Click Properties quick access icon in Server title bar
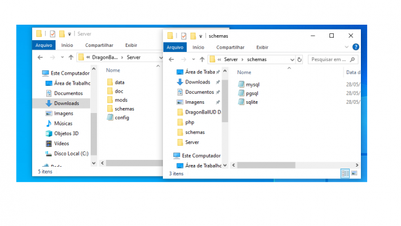The width and height of the screenshot is (401, 226). coord(52,34)
